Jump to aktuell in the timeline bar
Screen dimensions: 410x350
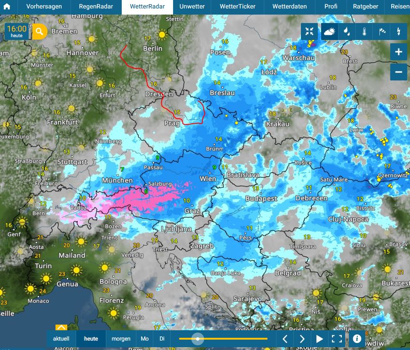pyautogui.click(x=61, y=339)
